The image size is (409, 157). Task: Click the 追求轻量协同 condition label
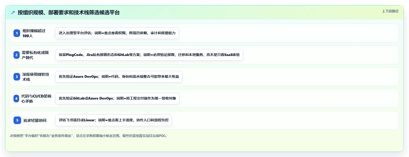tap(35, 120)
